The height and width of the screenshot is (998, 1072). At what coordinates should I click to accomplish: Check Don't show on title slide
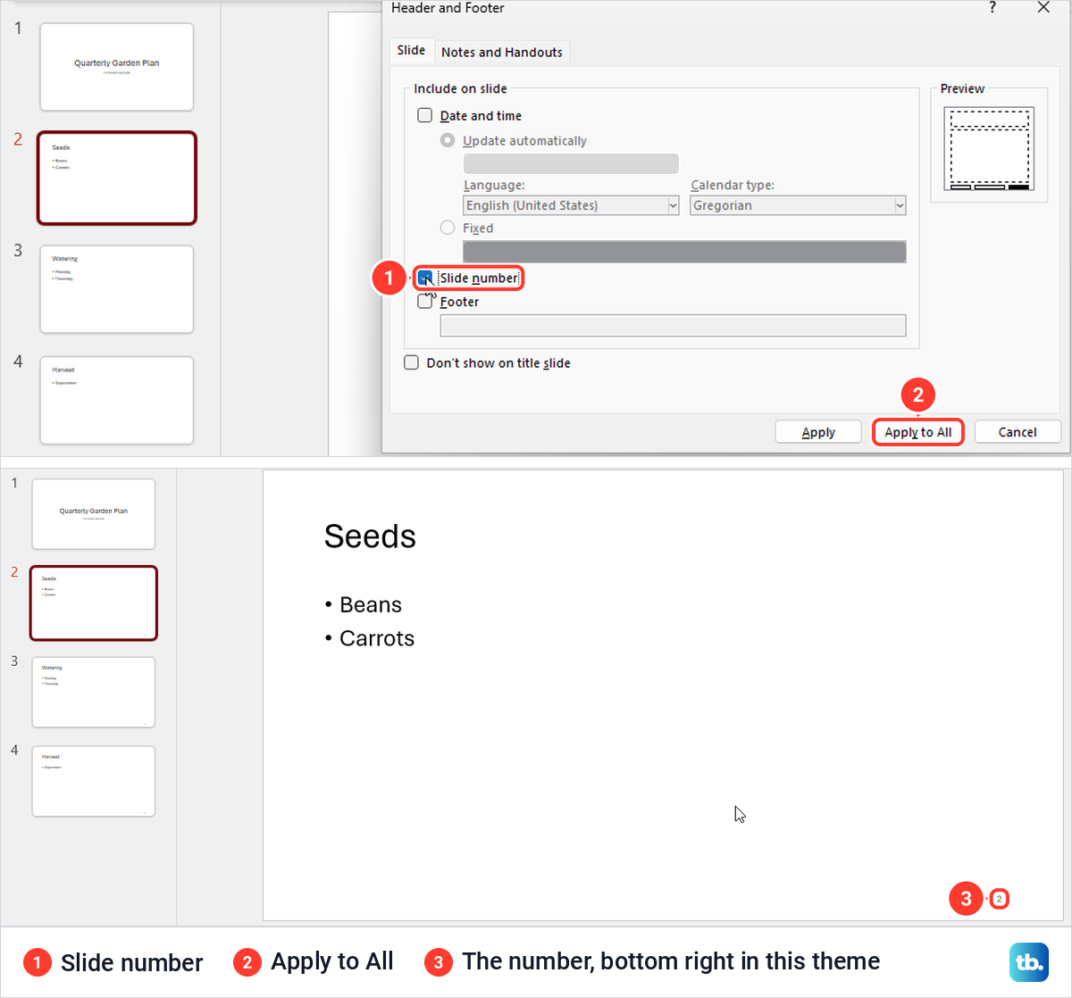coord(412,362)
